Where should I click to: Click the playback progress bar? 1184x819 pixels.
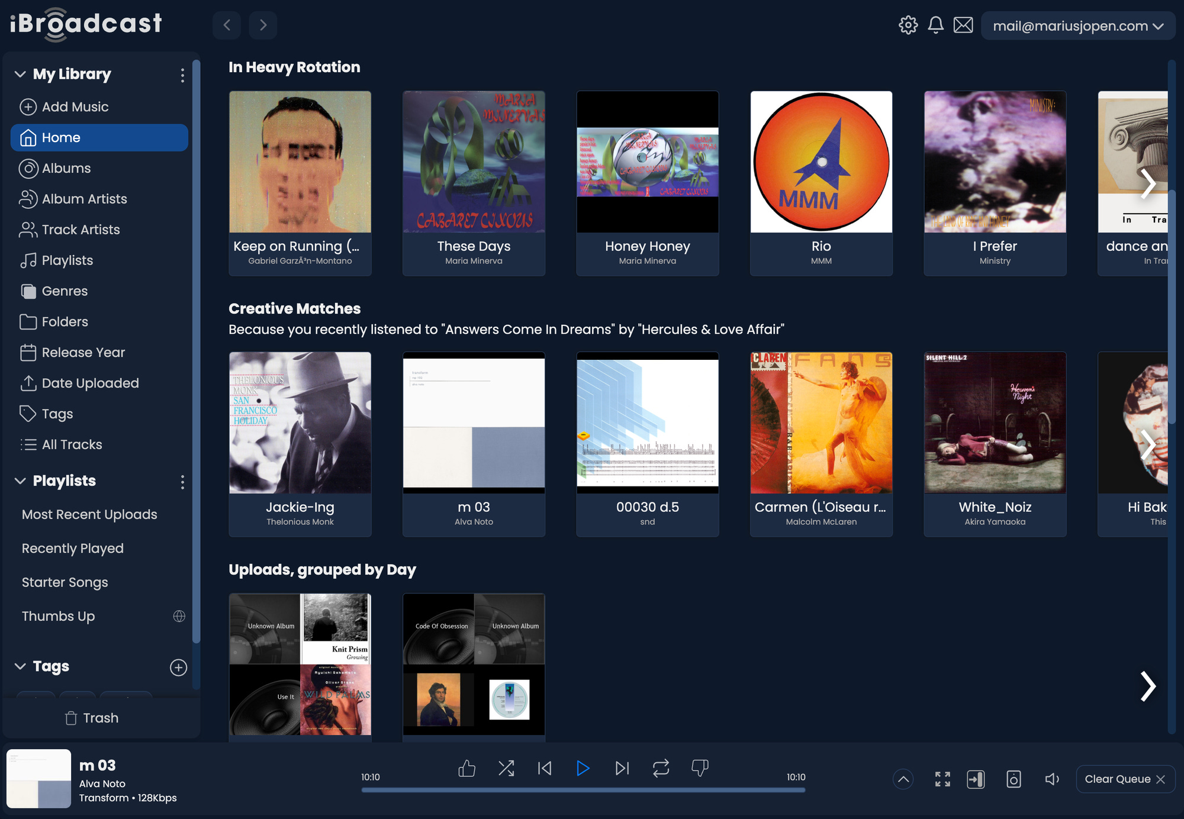[x=583, y=790]
